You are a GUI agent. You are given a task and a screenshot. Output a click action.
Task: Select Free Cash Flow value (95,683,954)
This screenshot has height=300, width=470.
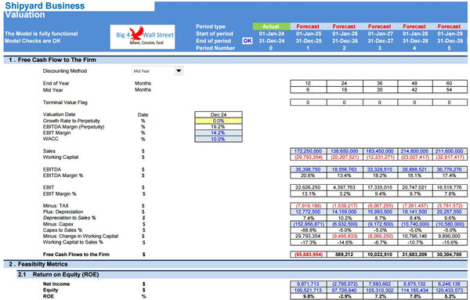pos(308,255)
